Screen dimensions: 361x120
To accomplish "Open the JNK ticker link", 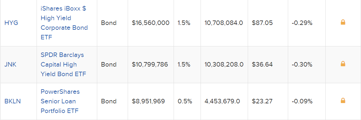I will pyautogui.click(x=10, y=64).
